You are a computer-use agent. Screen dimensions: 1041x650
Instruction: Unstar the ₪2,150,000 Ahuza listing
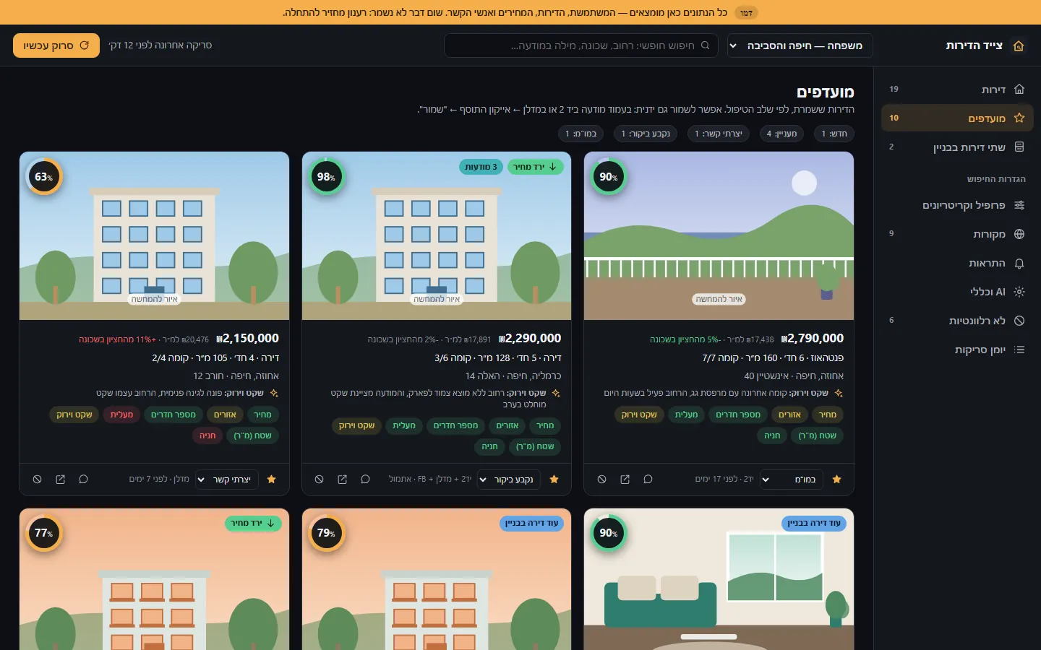[x=272, y=480]
